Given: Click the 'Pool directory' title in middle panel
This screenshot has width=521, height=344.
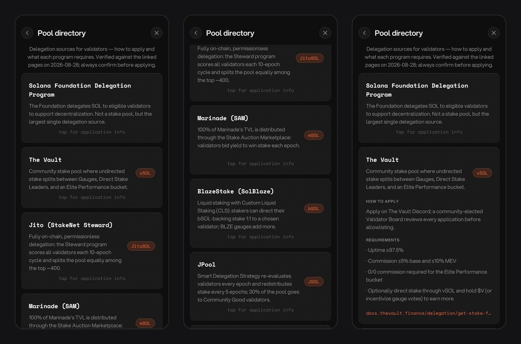Looking at the screenshot, I should pos(230,33).
